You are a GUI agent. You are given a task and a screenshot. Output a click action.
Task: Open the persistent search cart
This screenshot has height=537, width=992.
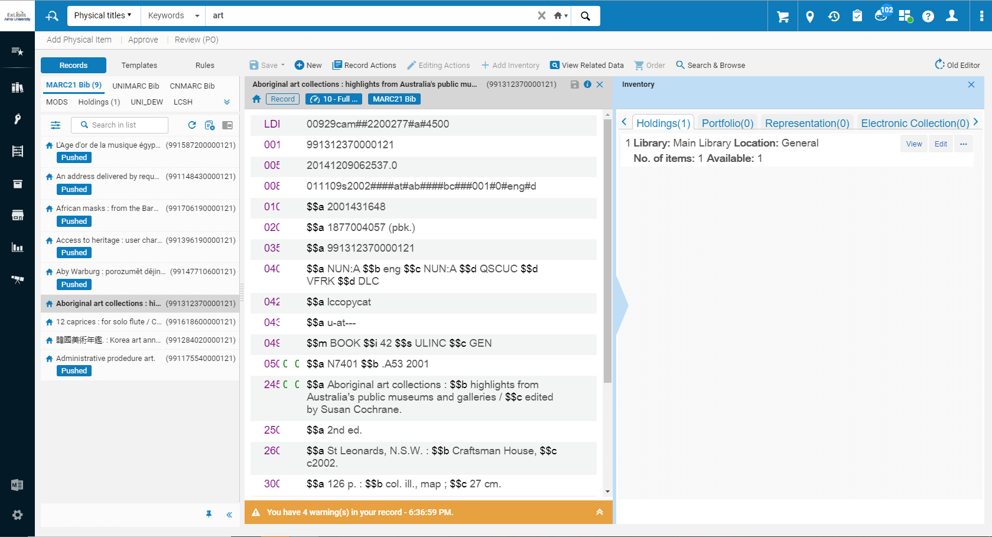point(782,16)
